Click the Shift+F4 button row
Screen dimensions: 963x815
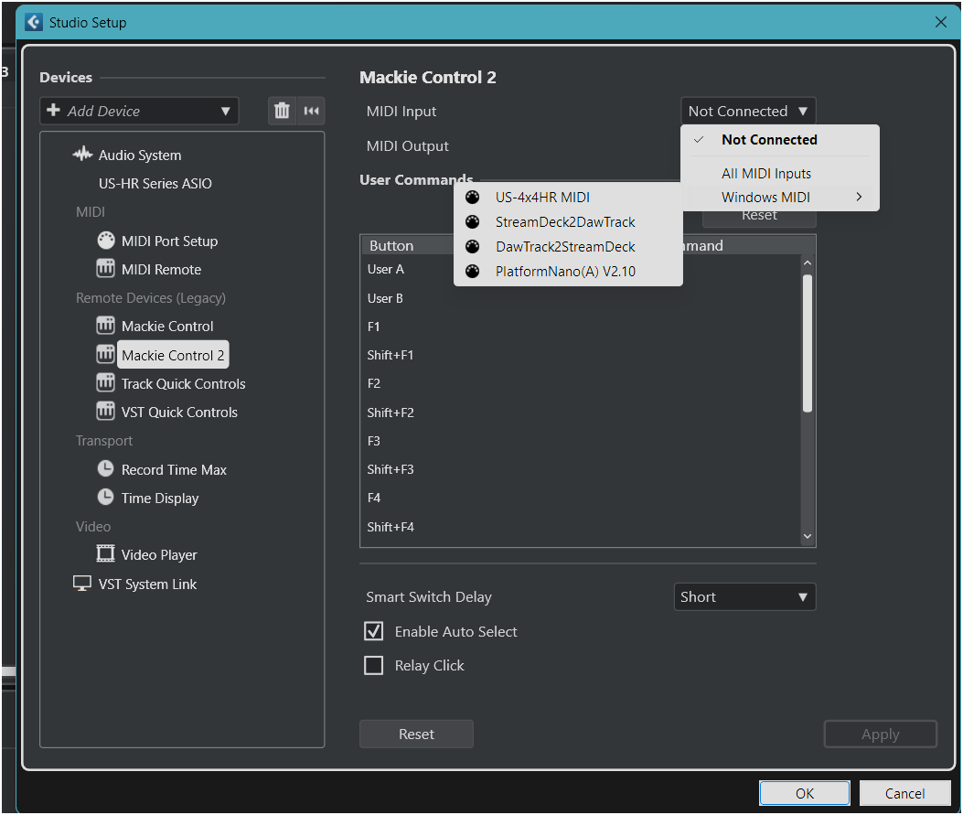581,526
